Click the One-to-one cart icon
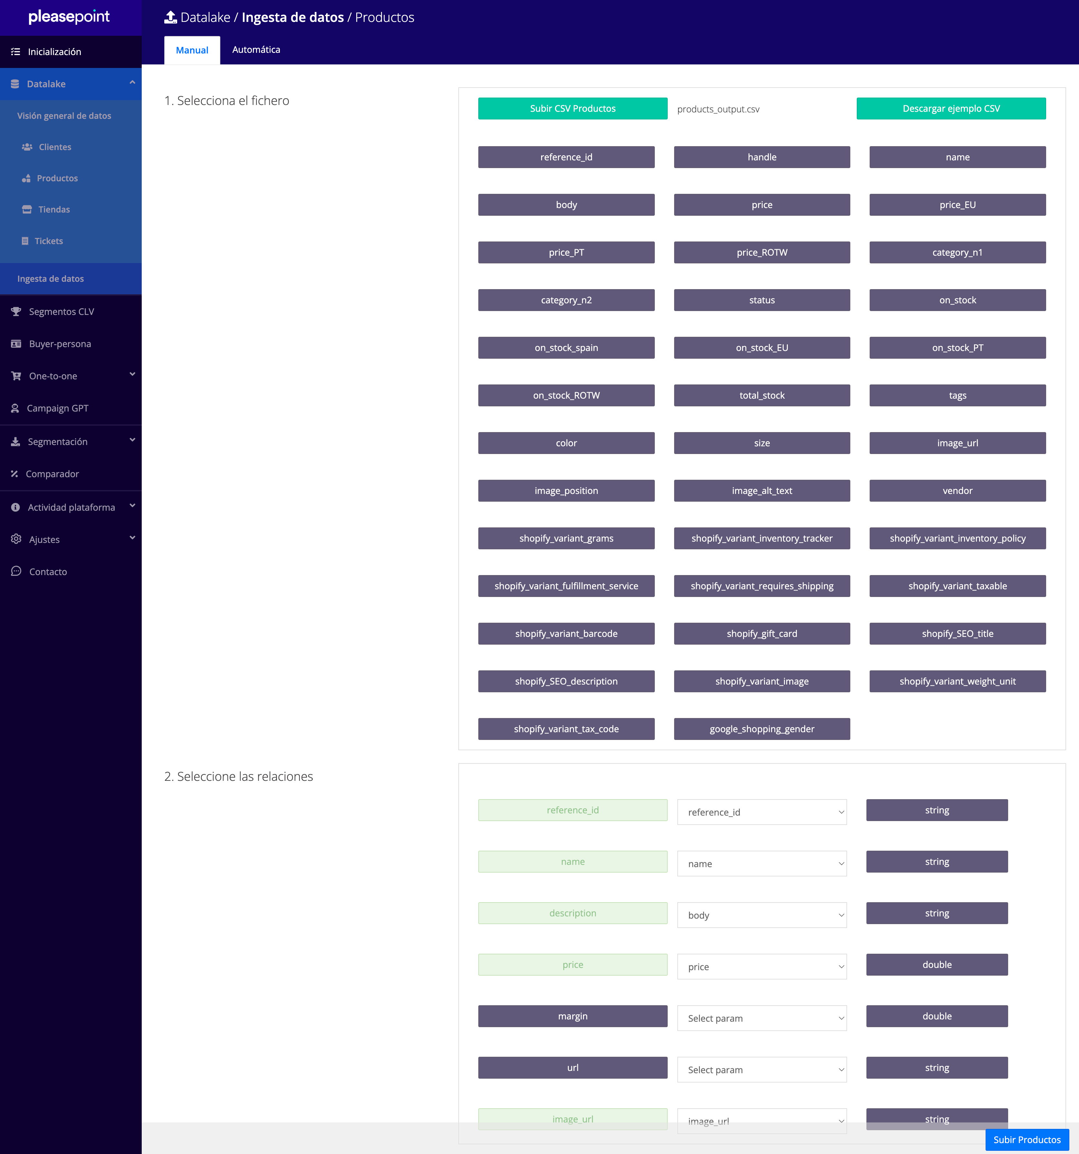The height and width of the screenshot is (1154, 1079). click(x=16, y=376)
